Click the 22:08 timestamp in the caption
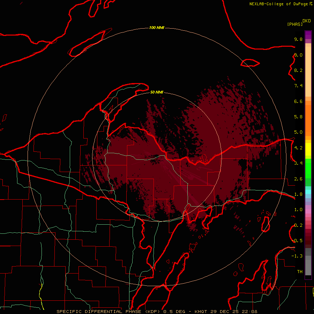 250,312
